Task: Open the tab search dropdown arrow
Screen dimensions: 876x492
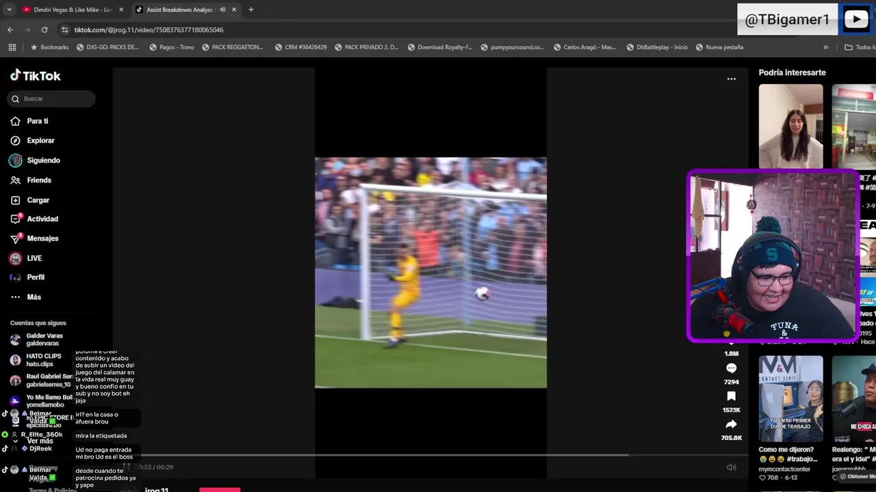Action: [9, 10]
